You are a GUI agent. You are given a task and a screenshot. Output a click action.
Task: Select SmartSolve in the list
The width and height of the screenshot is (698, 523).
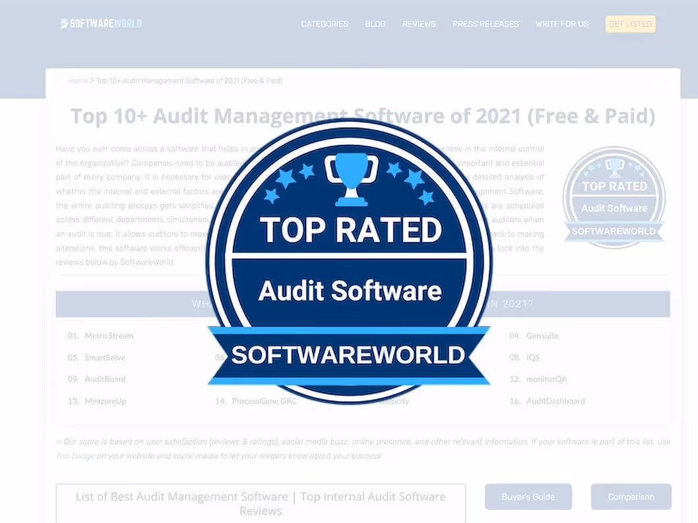105,358
